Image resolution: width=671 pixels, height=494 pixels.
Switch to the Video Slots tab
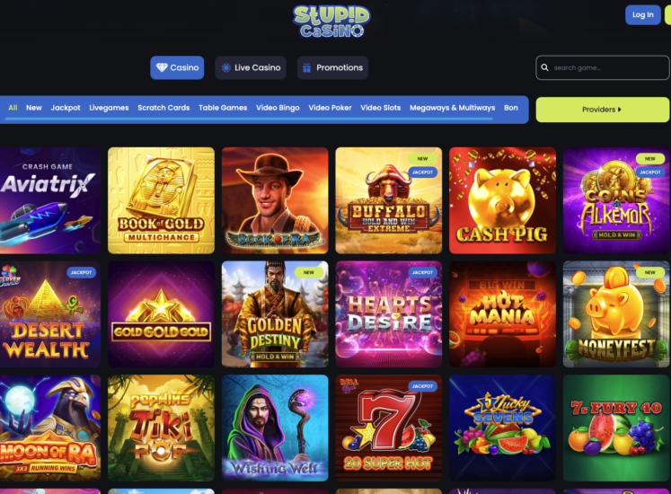(x=381, y=108)
